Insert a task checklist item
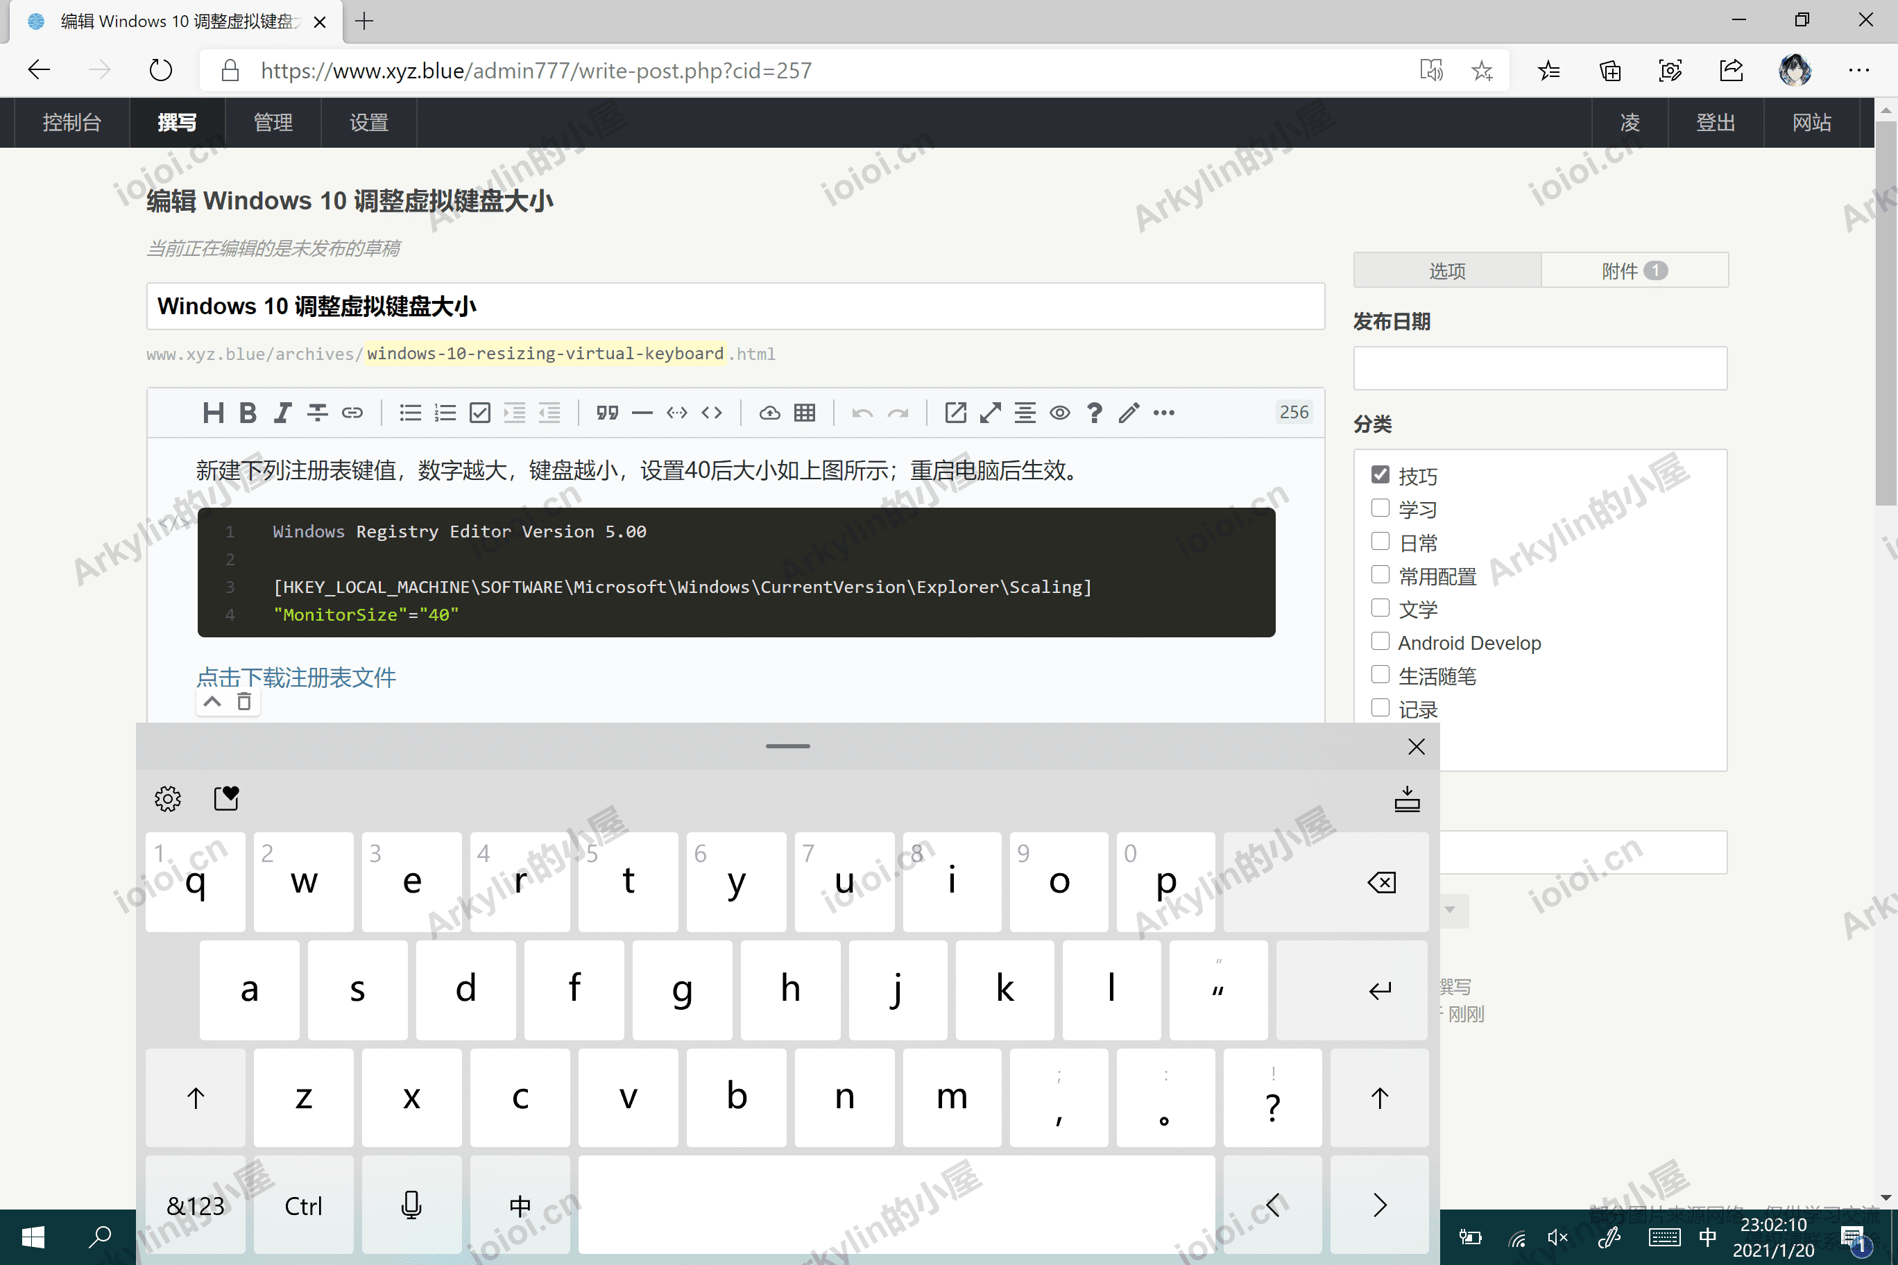Viewport: 1898px width, 1265px height. point(480,413)
